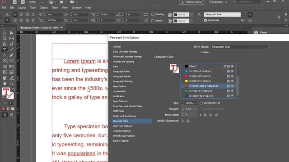Select the Scissors tool
The height and width of the screenshot is (162, 289).
(x=5, y=67)
